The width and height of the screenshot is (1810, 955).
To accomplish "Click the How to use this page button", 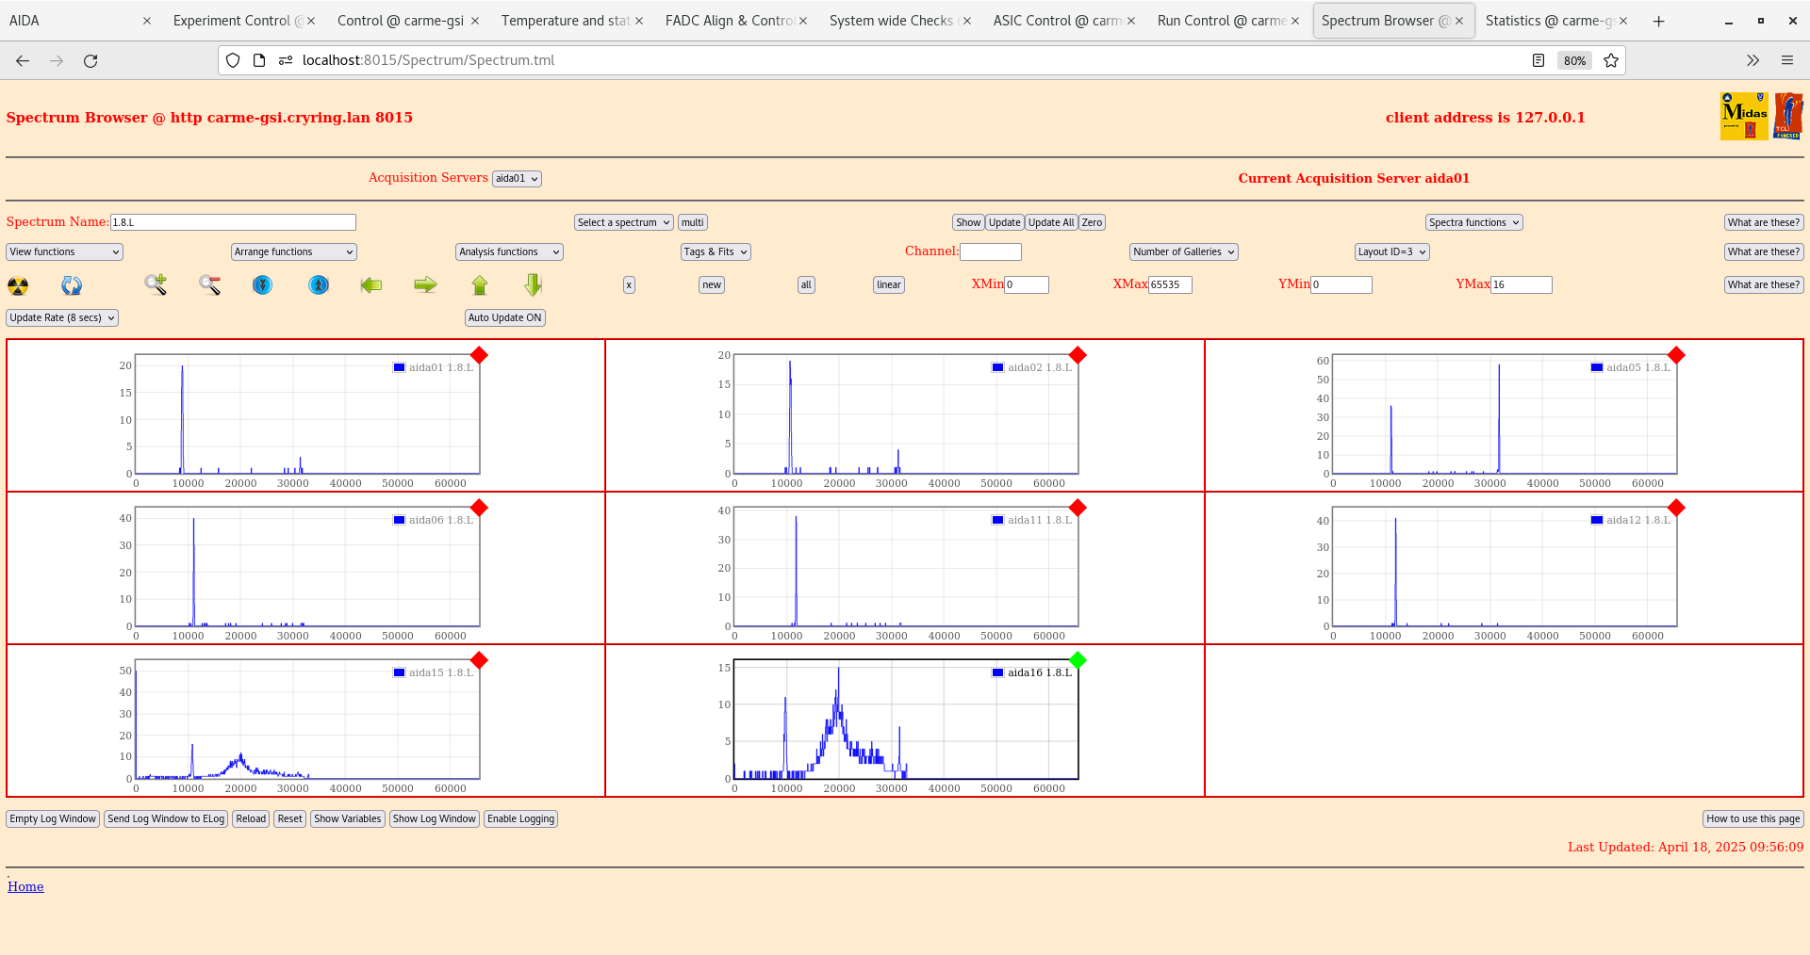I will (x=1753, y=818).
